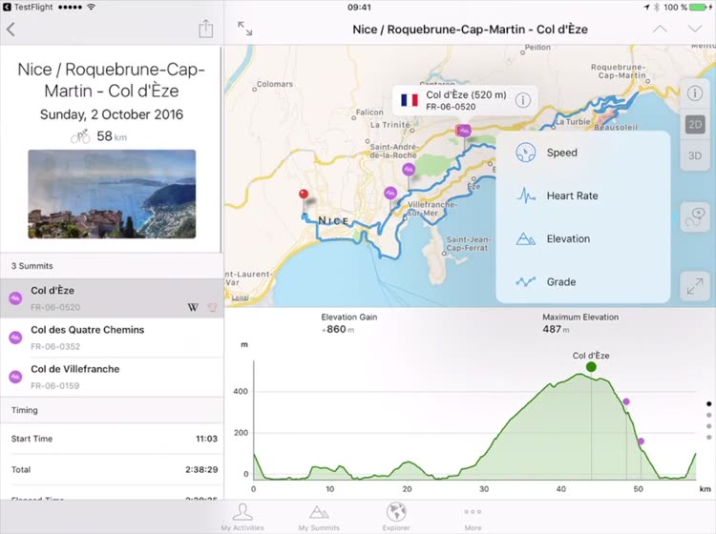Select the Col des Quatre Chemins row
716x534 pixels.
(x=112, y=338)
